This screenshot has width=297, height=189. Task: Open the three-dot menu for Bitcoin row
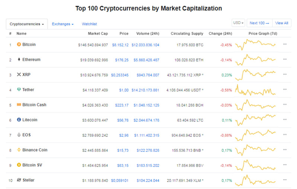285,44
